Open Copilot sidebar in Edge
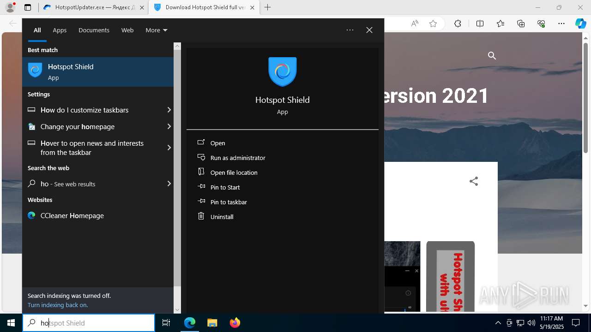Image resolution: width=591 pixels, height=332 pixels. 580,24
